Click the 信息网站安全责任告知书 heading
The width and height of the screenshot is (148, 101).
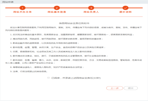tap(74, 23)
